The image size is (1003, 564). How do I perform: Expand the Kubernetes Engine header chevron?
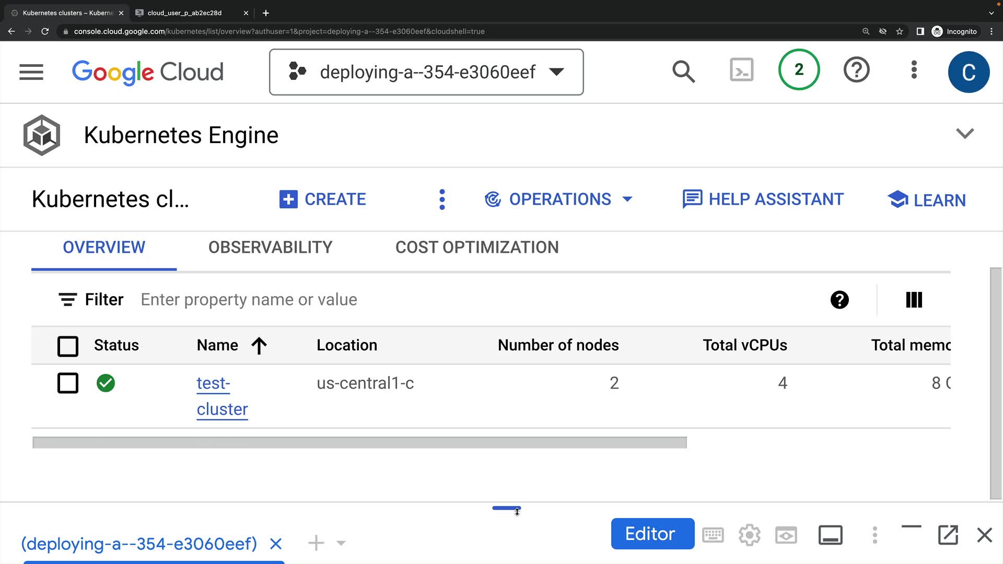[964, 134]
